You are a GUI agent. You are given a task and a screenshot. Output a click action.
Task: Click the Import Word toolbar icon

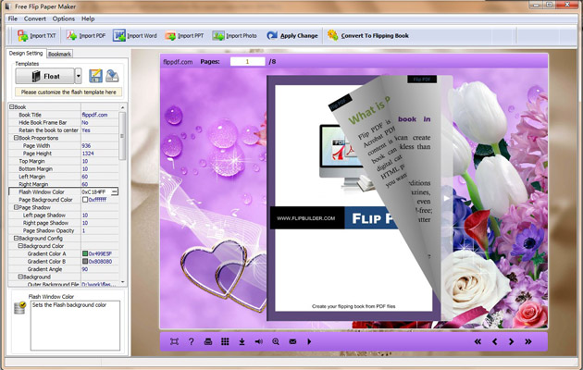tap(119, 36)
